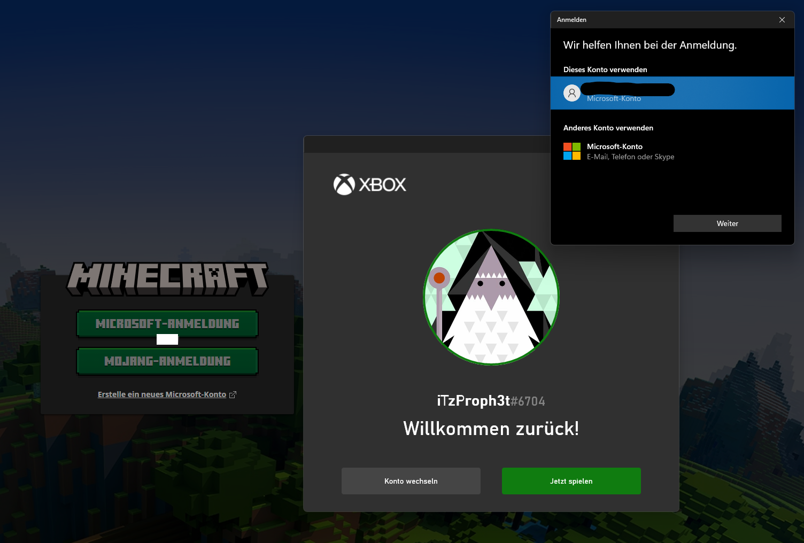The height and width of the screenshot is (543, 804).
Task: Click the gamertag iTzProph3t#6704
Action: (491, 401)
